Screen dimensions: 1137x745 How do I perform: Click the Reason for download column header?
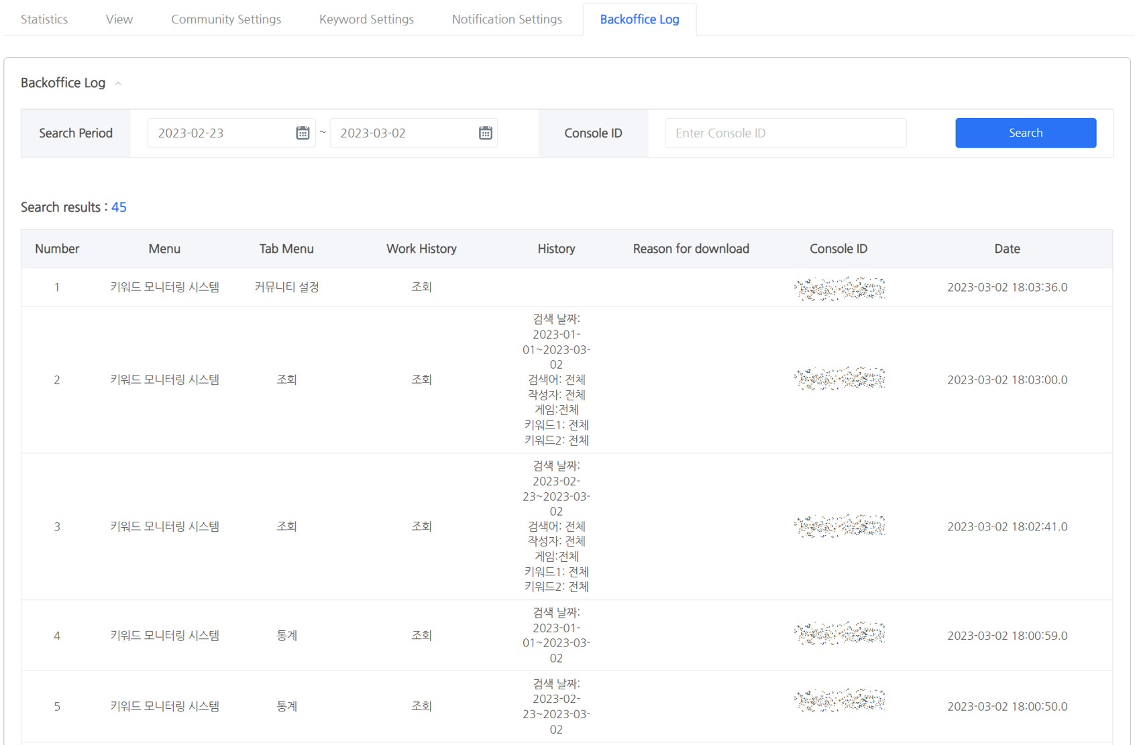click(691, 249)
